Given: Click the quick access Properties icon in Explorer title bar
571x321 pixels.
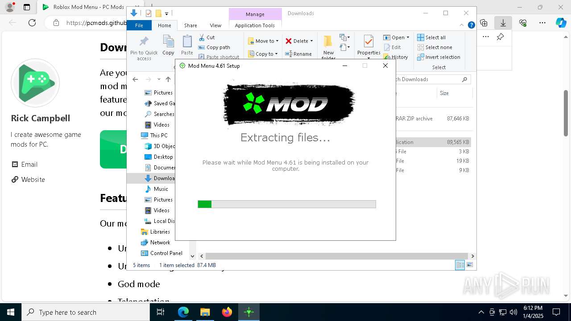Looking at the screenshot, I should (x=149, y=13).
